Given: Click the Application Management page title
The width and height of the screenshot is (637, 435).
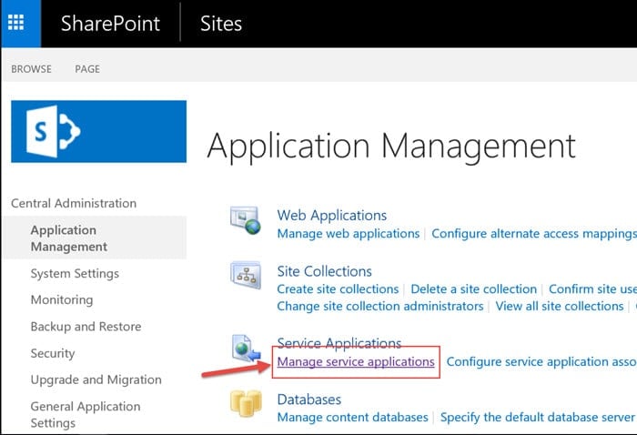Looking at the screenshot, I should 391,147.
